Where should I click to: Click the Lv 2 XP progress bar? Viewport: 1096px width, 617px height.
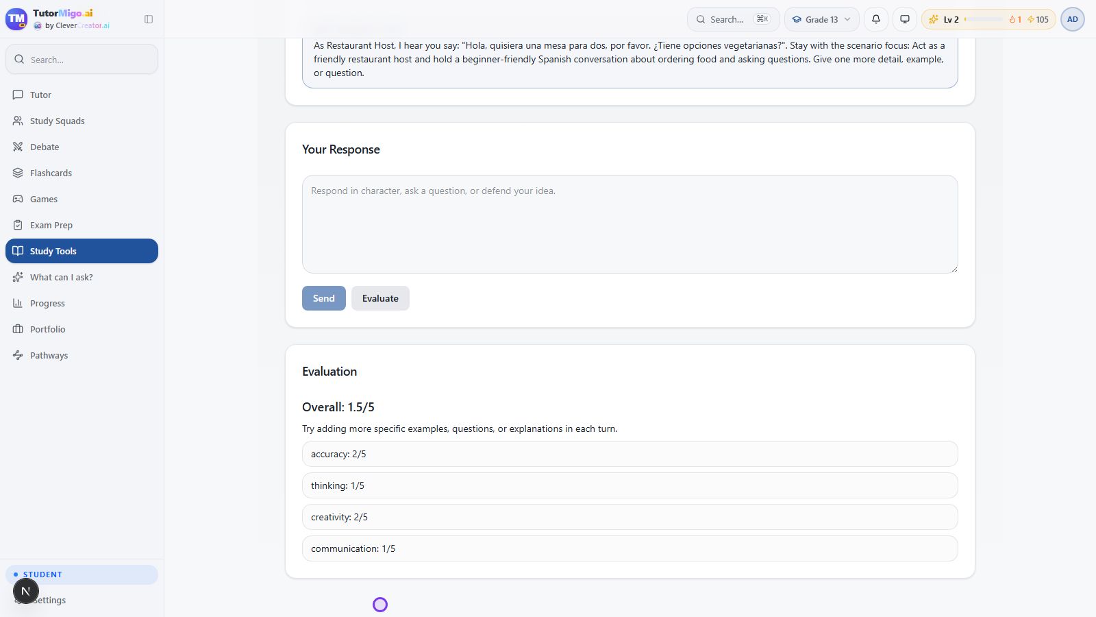tap(984, 19)
